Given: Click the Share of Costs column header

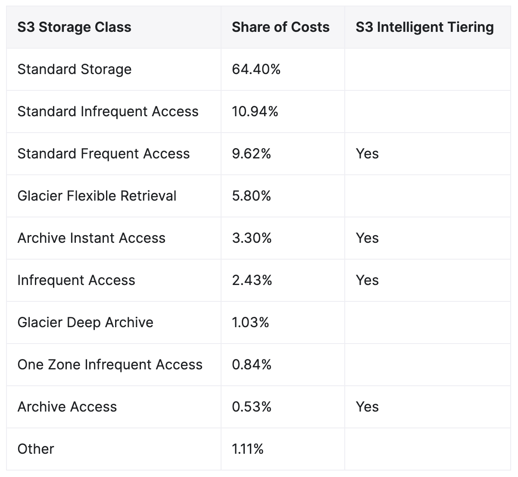Looking at the screenshot, I should click(x=281, y=27).
